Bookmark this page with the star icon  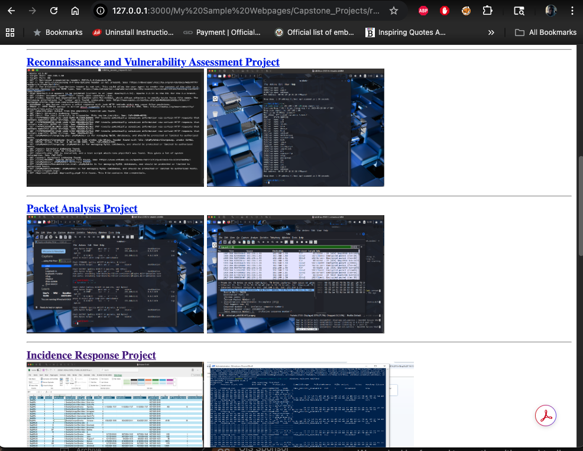[394, 11]
